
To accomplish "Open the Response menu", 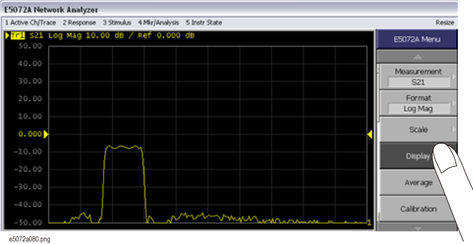I will pos(79,23).
